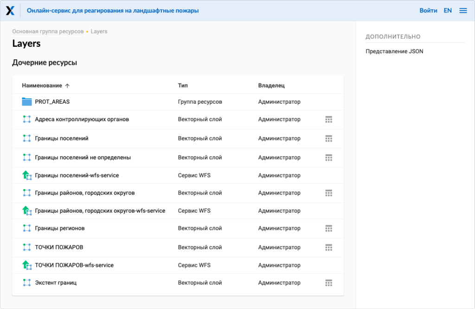Screen dimensions: 475x309
Task: Open the ТОЧКИ ПОЖАРОВ resource page
Action: click(x=60, y=247)
